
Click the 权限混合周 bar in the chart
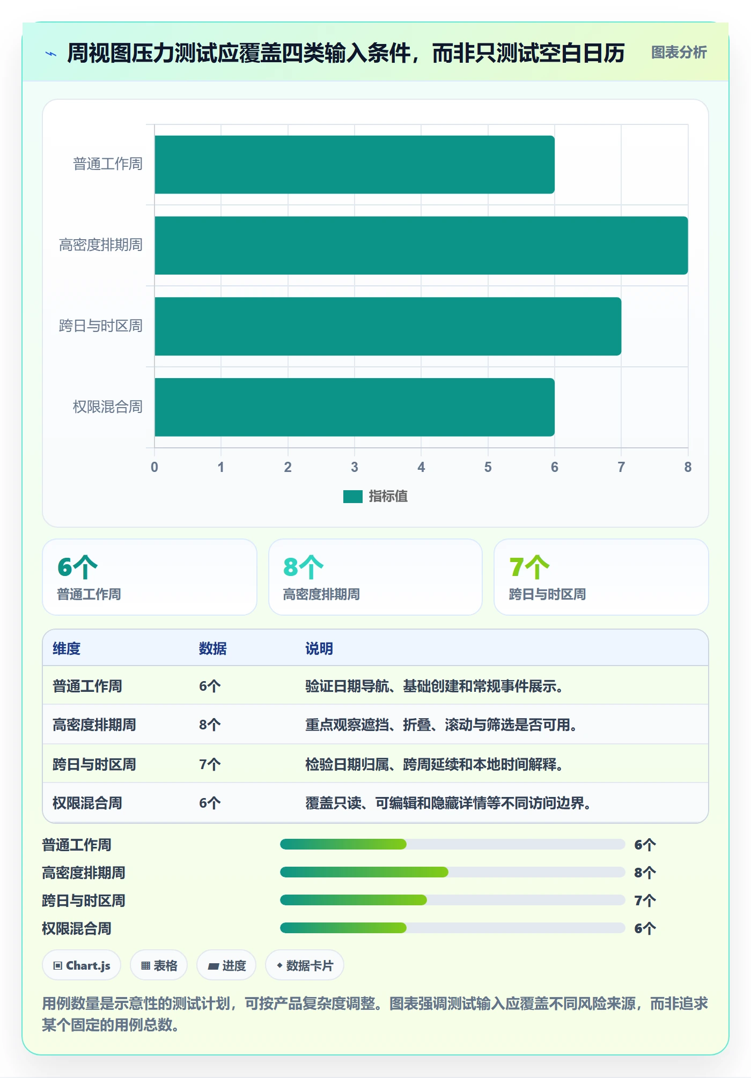click(355, 407)
